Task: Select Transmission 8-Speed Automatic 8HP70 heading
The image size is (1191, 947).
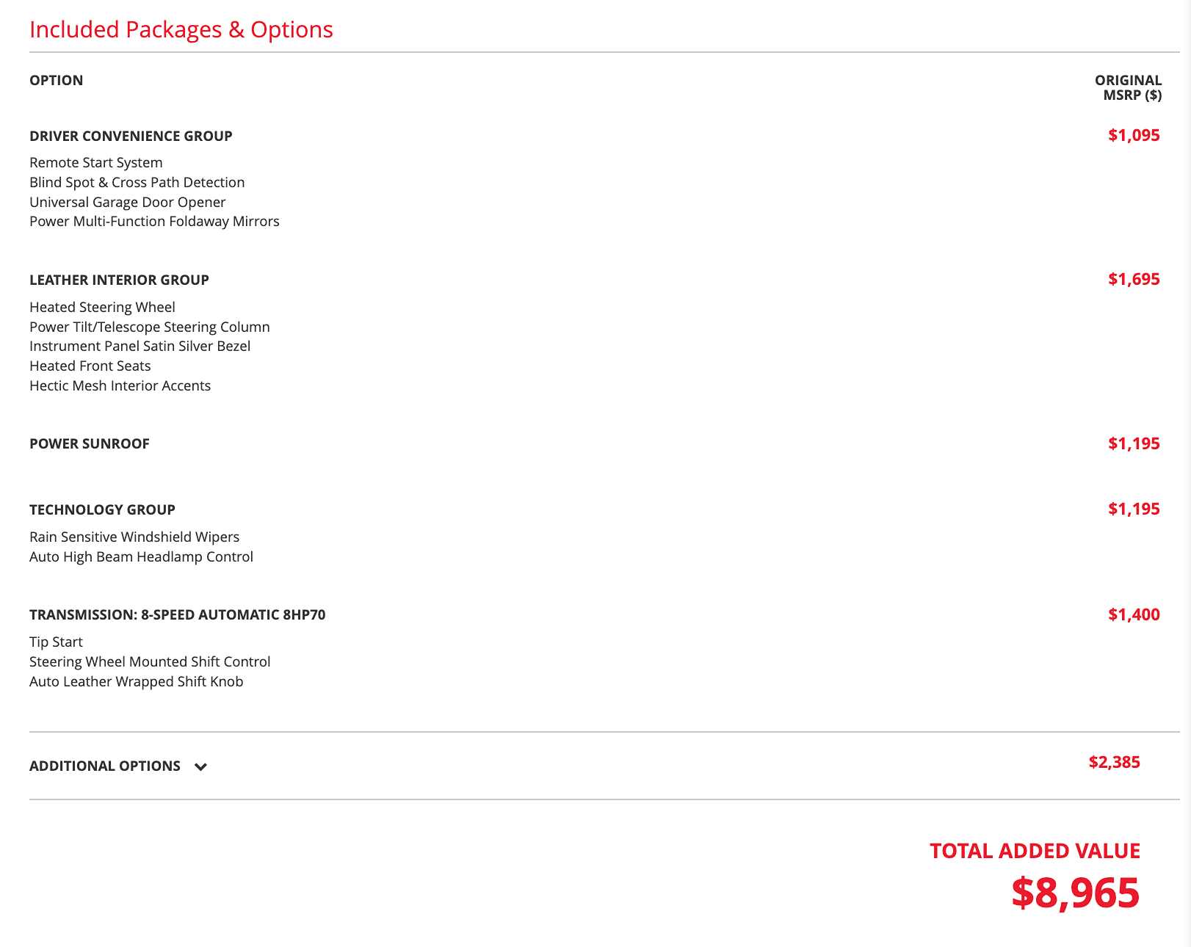Action: pyautogui.click(x=178, y=615)
